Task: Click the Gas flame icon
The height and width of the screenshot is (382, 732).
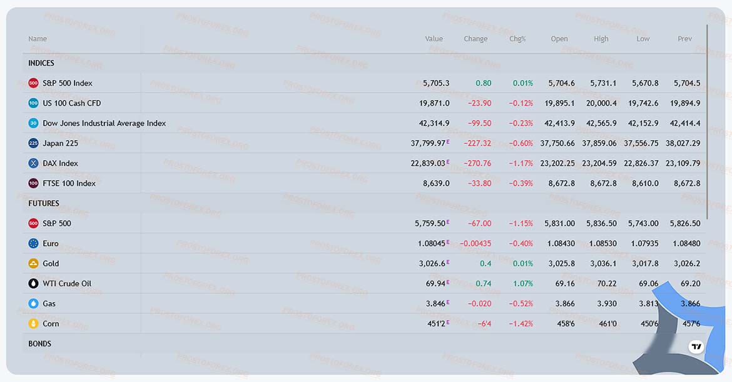Action: tap(33, 304)
